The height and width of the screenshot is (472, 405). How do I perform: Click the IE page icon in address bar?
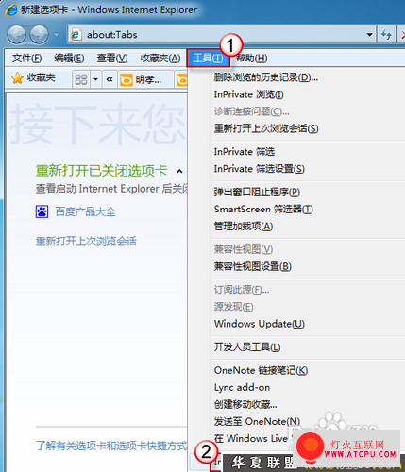[76, 34]
